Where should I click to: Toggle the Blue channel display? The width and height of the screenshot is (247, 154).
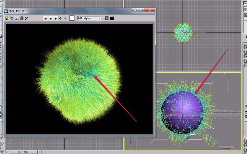pos(56,19)
